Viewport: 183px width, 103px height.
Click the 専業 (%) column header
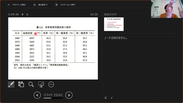coord(48,33)
